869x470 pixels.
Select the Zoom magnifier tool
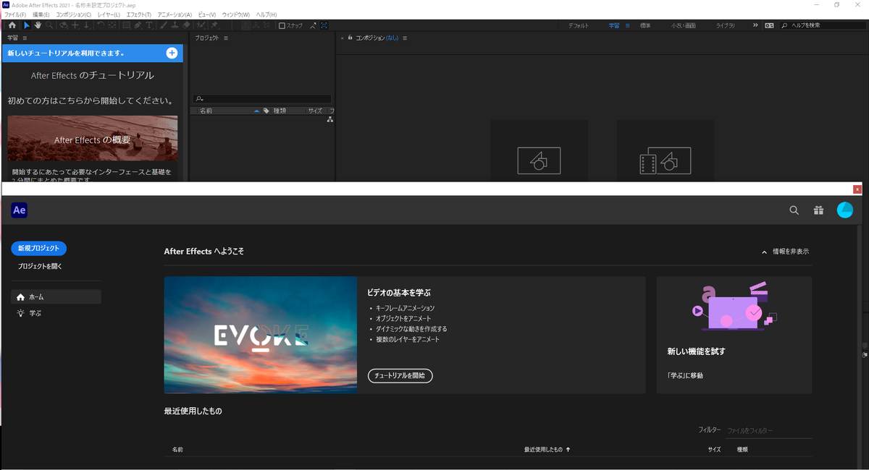pos(49,25)
